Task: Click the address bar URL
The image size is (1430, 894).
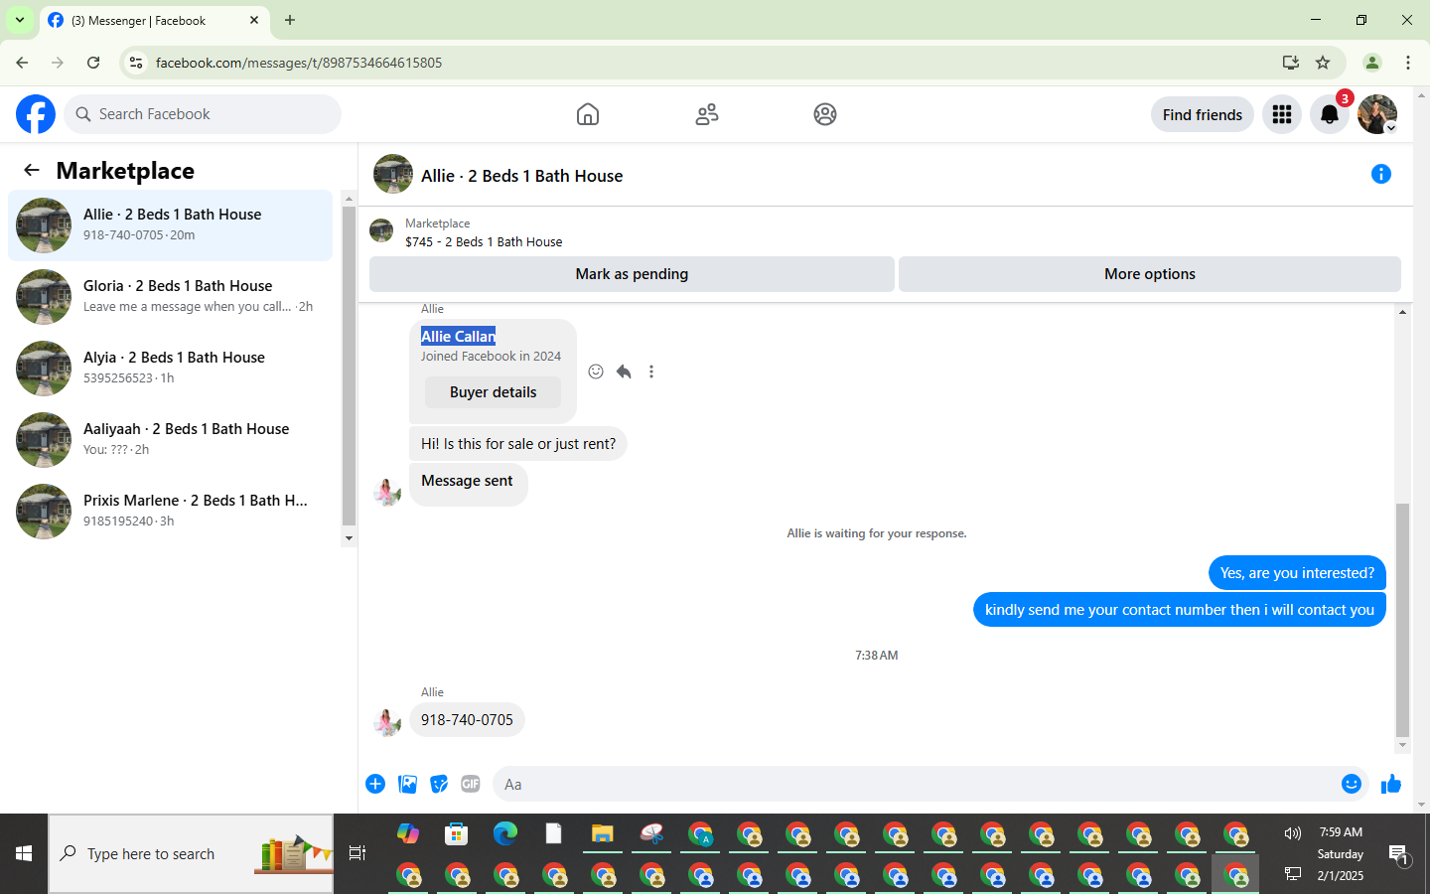Action: [x=299, y=63]
